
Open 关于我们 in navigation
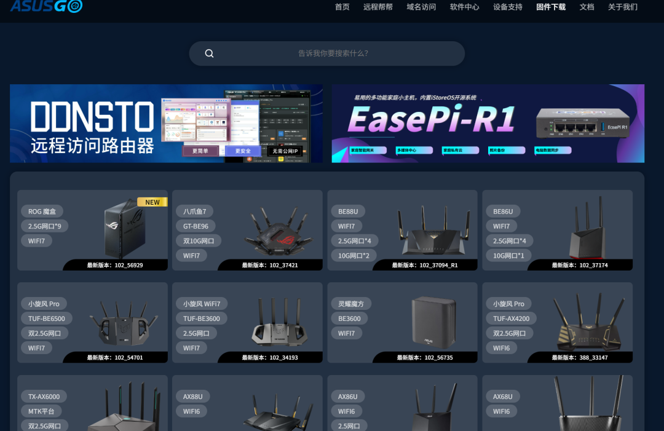coord(622,7)
